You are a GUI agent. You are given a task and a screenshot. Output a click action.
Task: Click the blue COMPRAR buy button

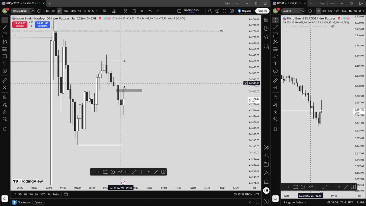coord(42,24)
